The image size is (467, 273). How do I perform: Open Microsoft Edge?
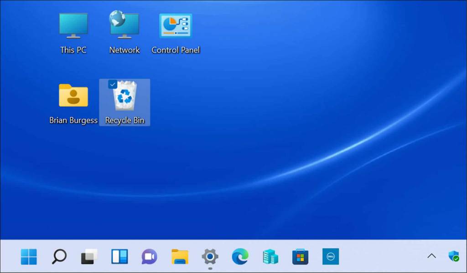(240, 256)
